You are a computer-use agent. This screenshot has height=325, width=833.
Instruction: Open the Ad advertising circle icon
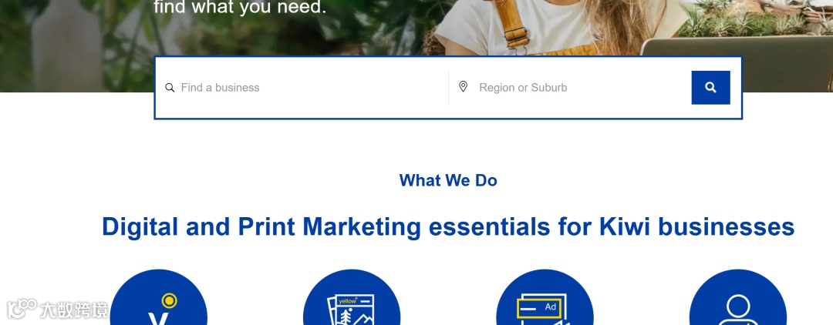tap(545, 298)
